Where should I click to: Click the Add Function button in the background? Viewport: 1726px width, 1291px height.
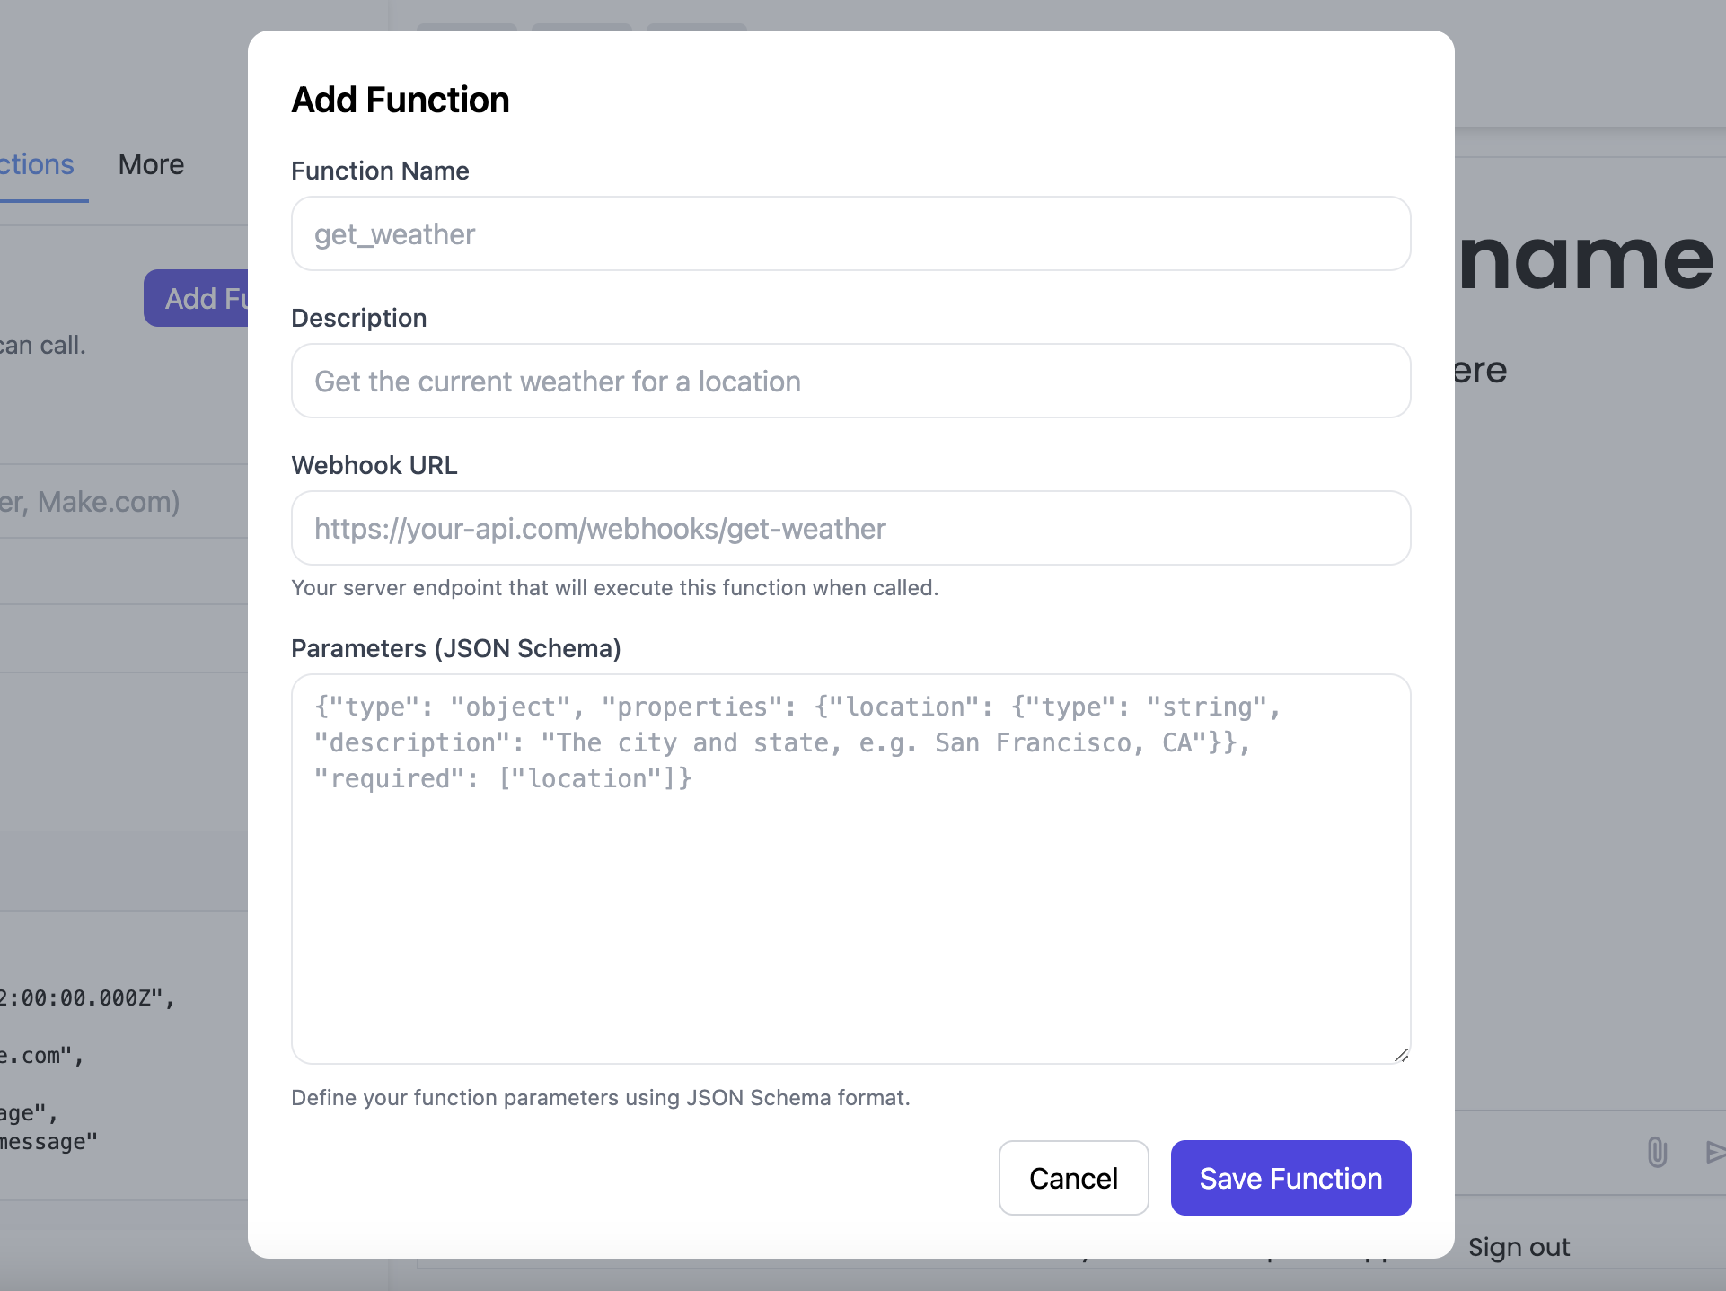point(207,298)
